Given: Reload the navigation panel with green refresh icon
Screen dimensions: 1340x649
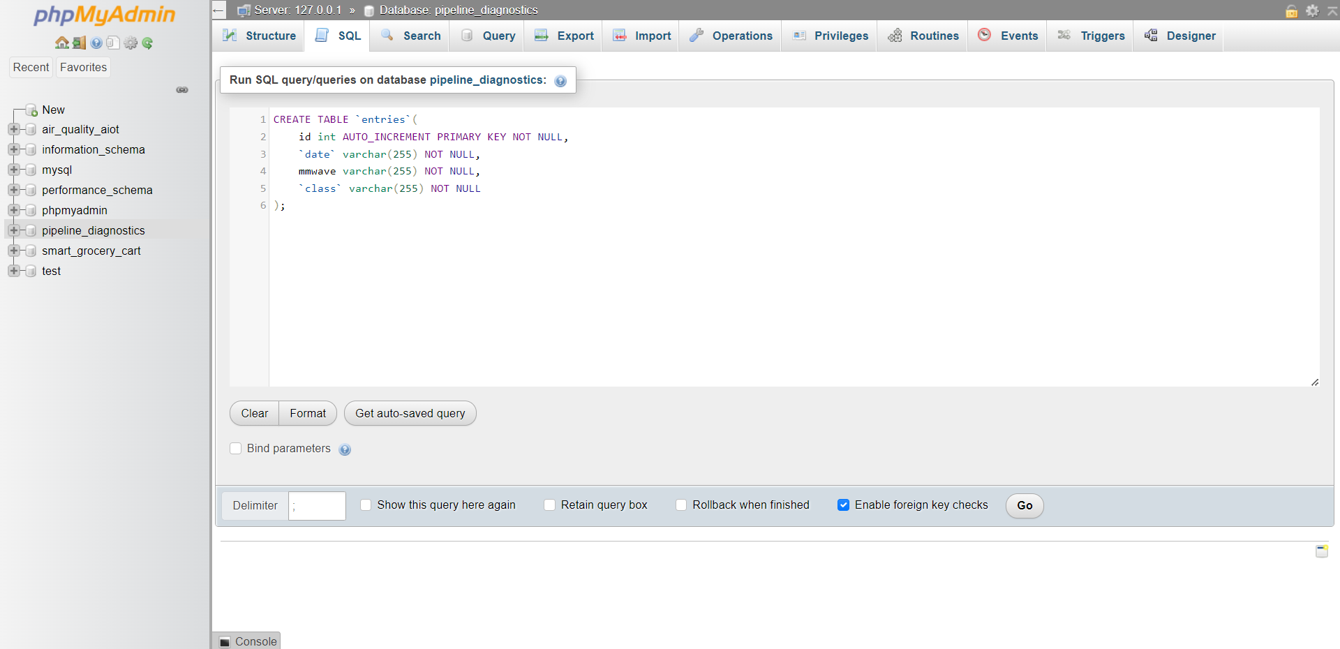Looking at the screenshot, I should [147, 43].
